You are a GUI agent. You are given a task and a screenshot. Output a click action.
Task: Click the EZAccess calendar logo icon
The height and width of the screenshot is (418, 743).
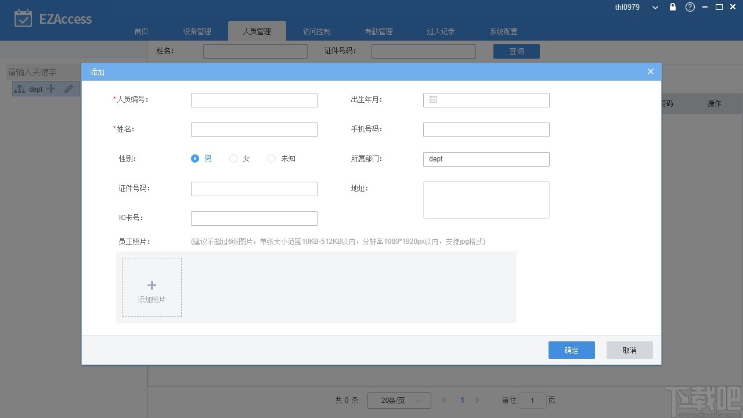24,18
